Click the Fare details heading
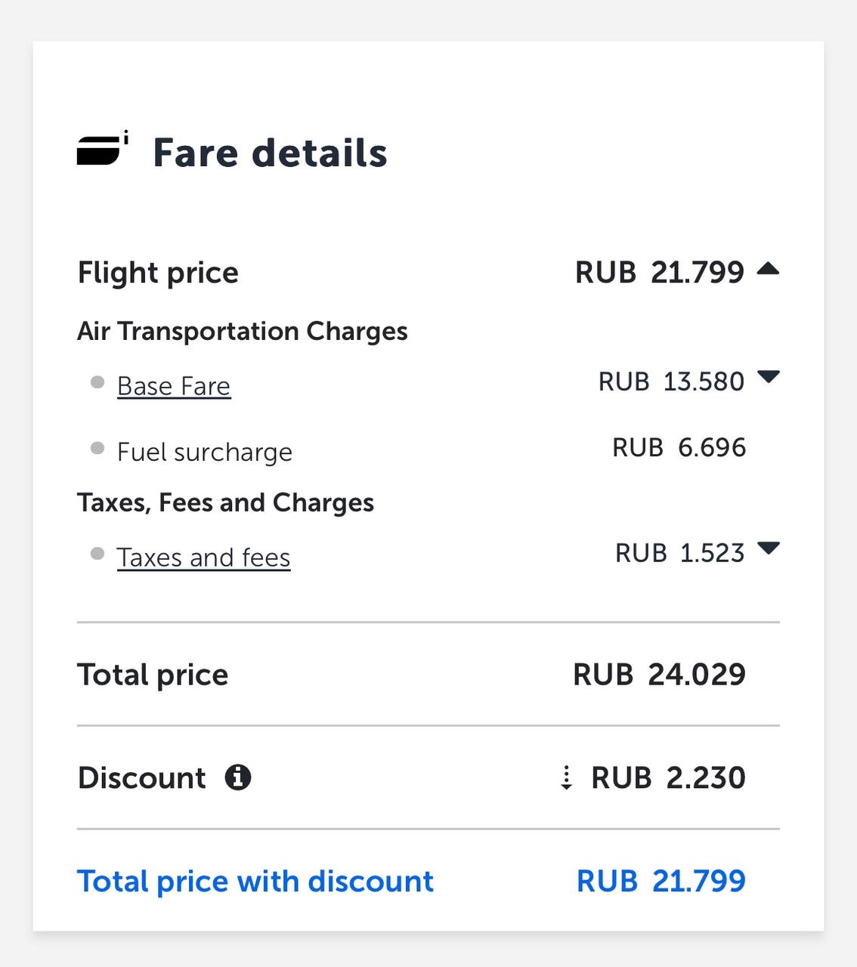This screenshot has width=857, height=967. (x=270, y=153)
